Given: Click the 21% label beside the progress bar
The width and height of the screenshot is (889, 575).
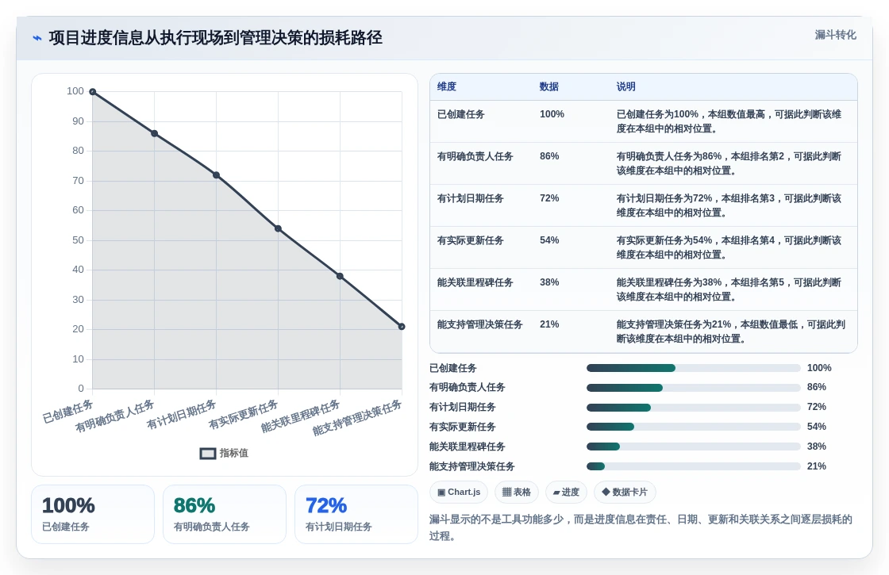Looking at the screenshot, I should pyautogui.click(x=817, y=466).
